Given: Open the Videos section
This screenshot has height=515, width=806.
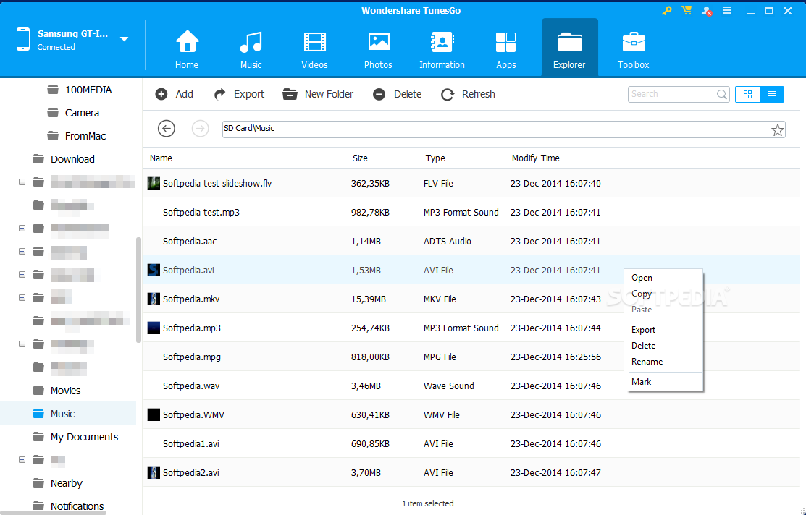Looking at the screenshot, I should 314,49.
